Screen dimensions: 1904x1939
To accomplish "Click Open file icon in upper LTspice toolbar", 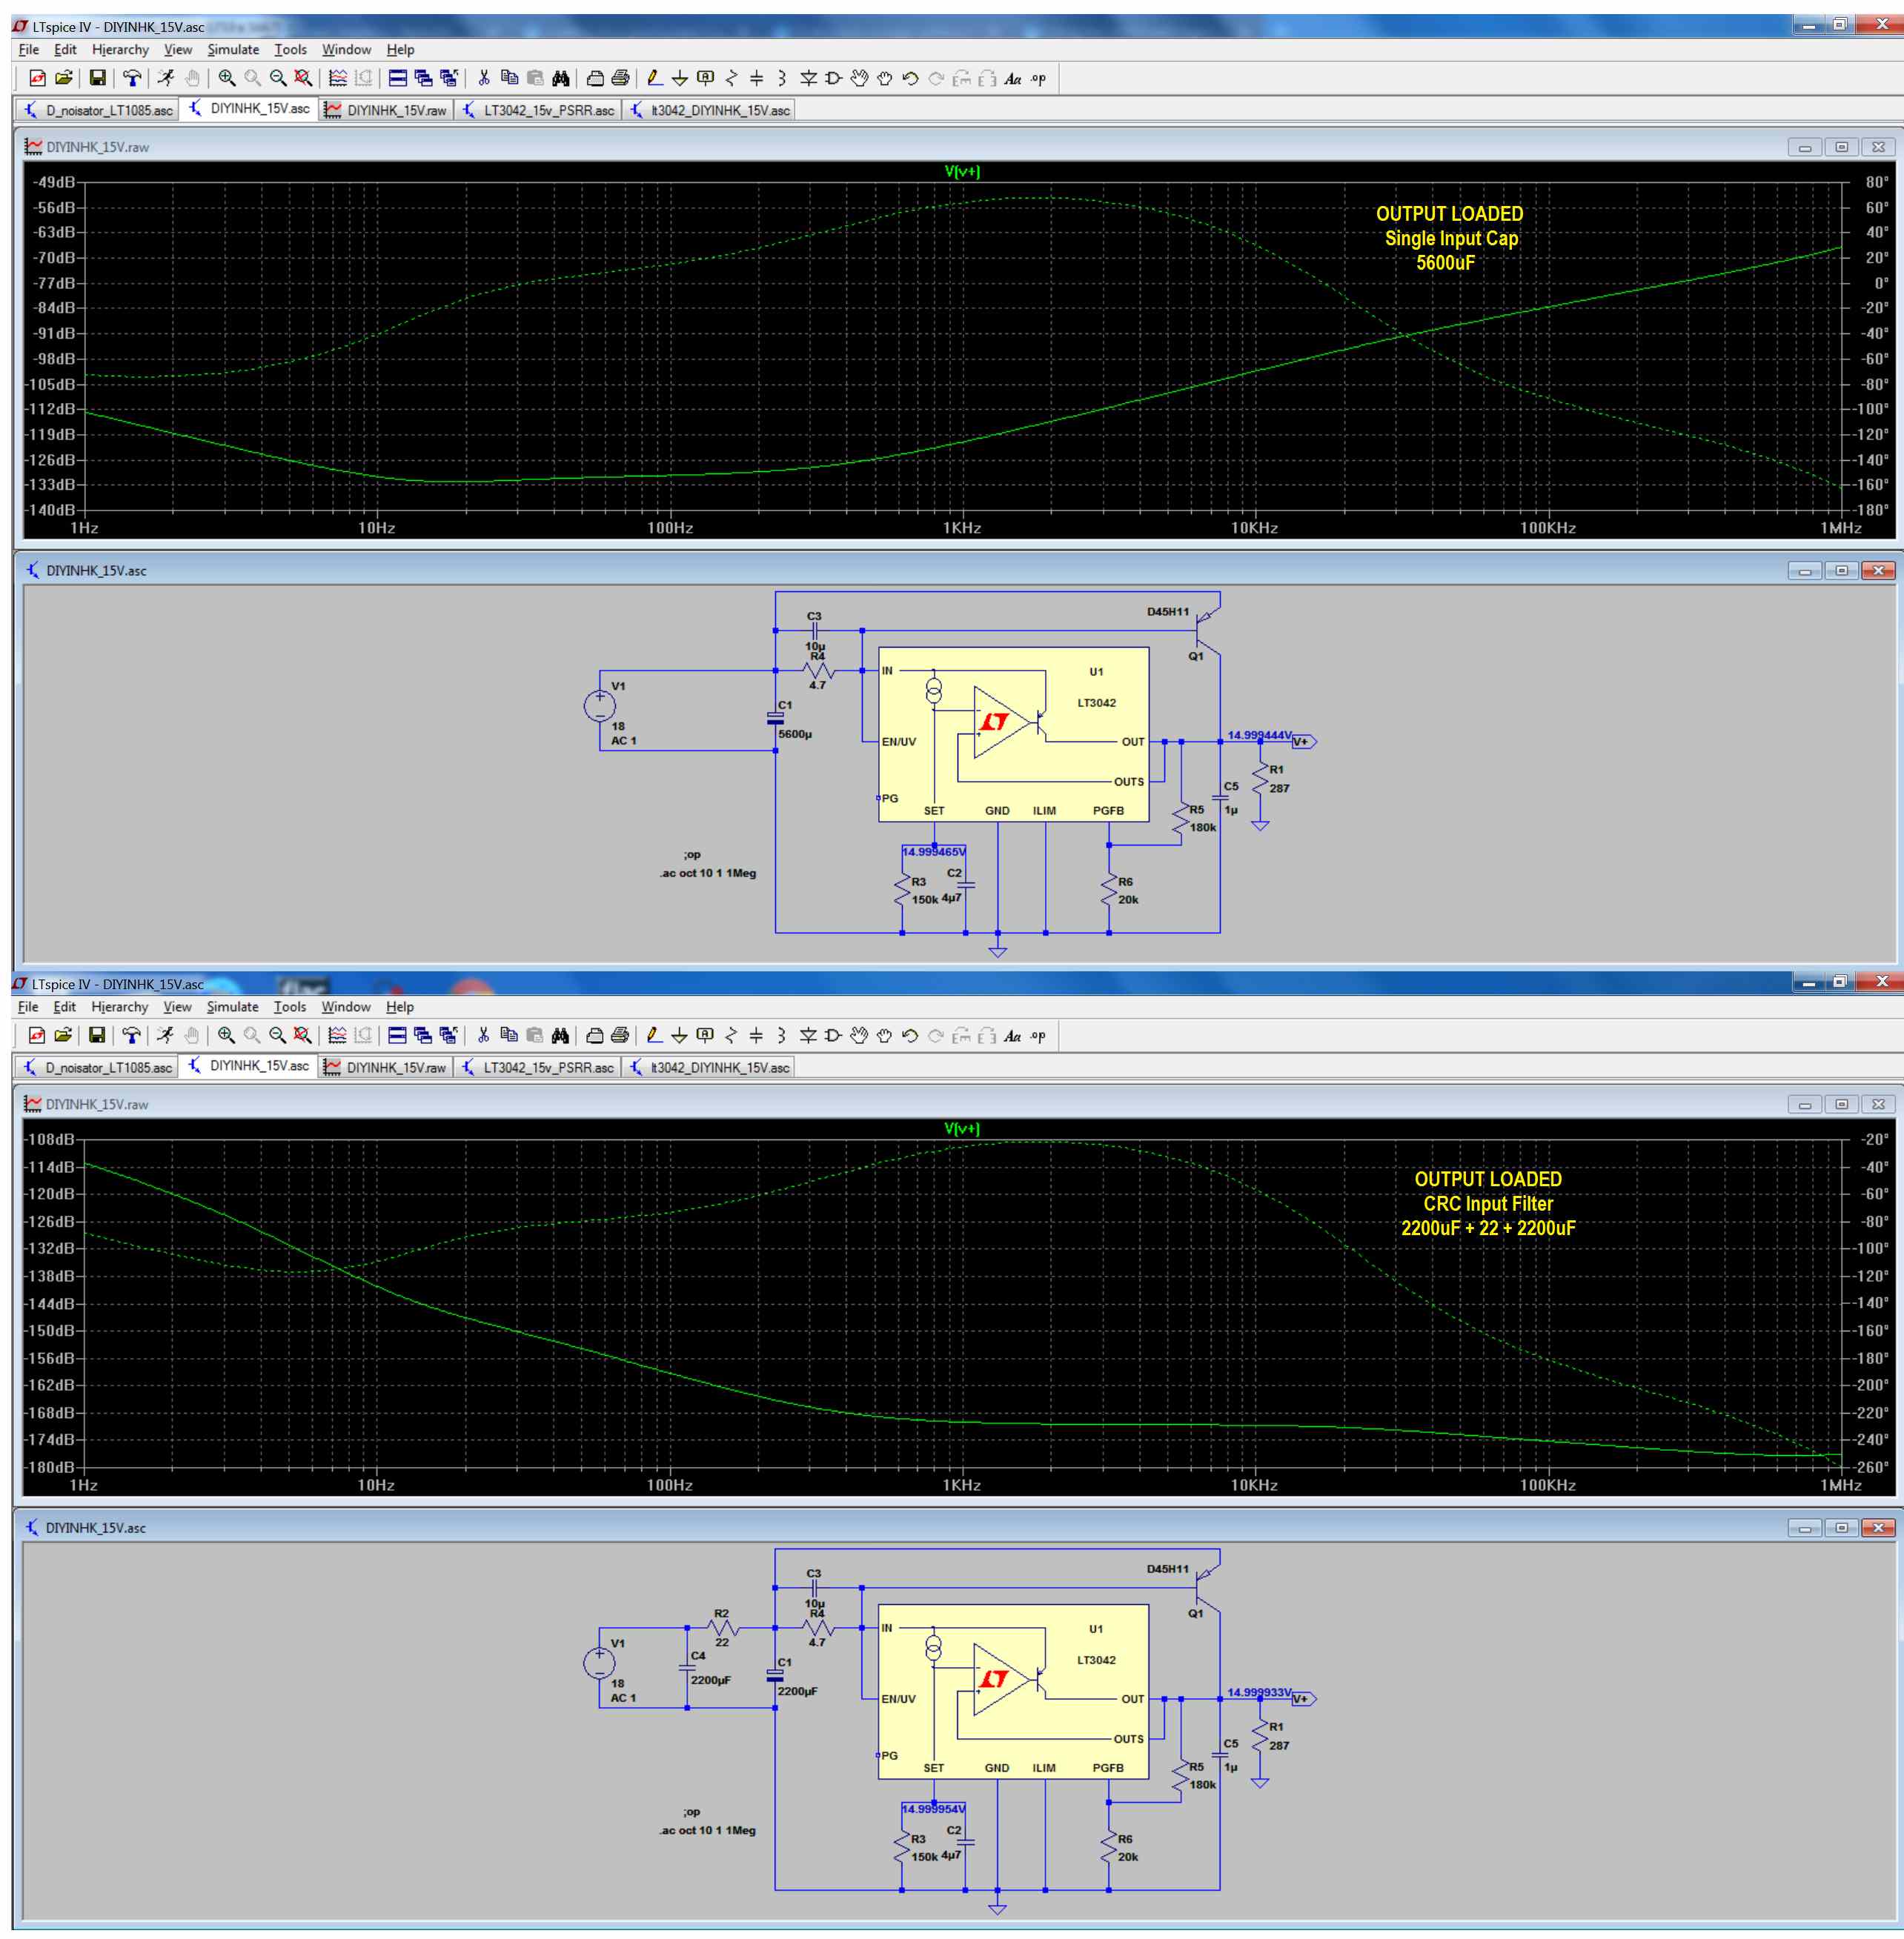I will click(x=63, y=78).
